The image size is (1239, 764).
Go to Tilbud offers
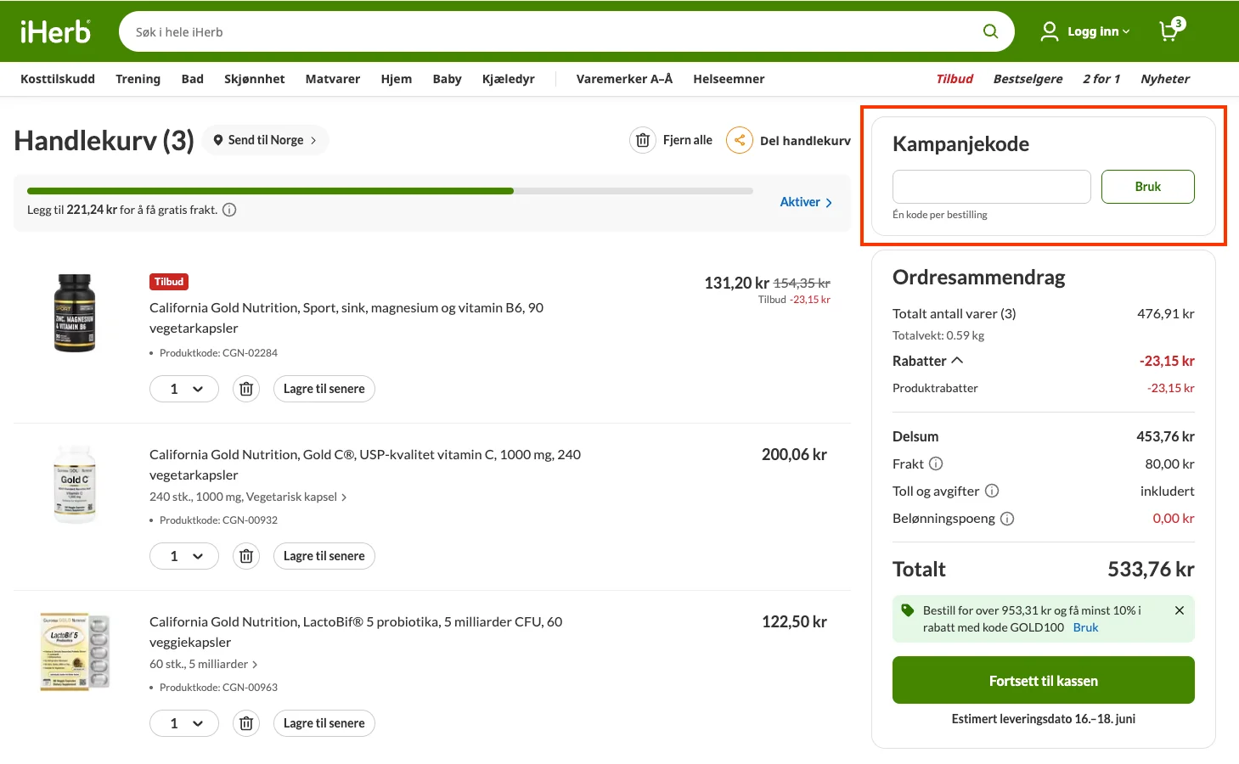(955, 79)
